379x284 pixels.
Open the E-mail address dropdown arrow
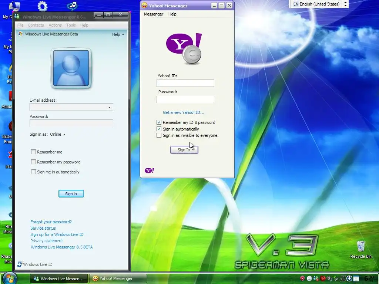coord(110,107)
